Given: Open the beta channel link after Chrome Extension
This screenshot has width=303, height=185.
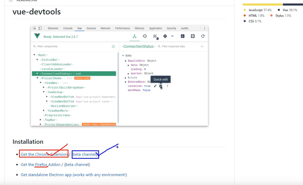Looking at the screenshot, I should [x=85, y=154].
